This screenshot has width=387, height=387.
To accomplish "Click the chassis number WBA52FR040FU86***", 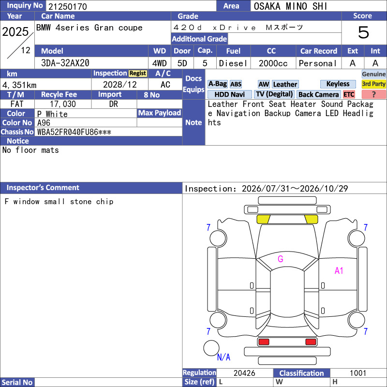I will point(74,132).
